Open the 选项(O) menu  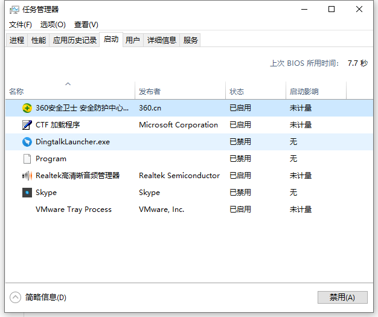pyautogui.click(x=53, y=25)
